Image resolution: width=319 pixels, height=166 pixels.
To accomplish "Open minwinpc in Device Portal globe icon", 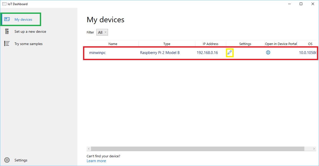I will (x=268, y=52).
